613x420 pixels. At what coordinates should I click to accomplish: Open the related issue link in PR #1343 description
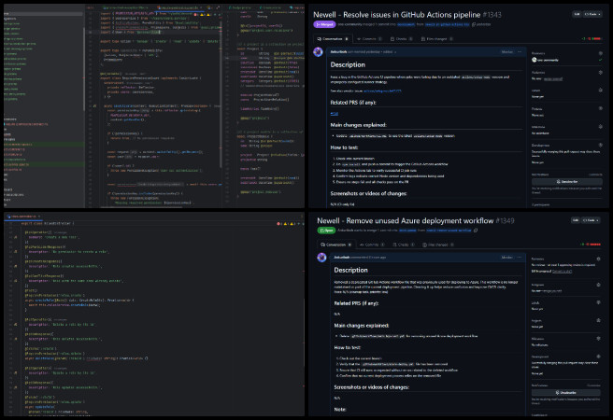[x=382, y=91]
